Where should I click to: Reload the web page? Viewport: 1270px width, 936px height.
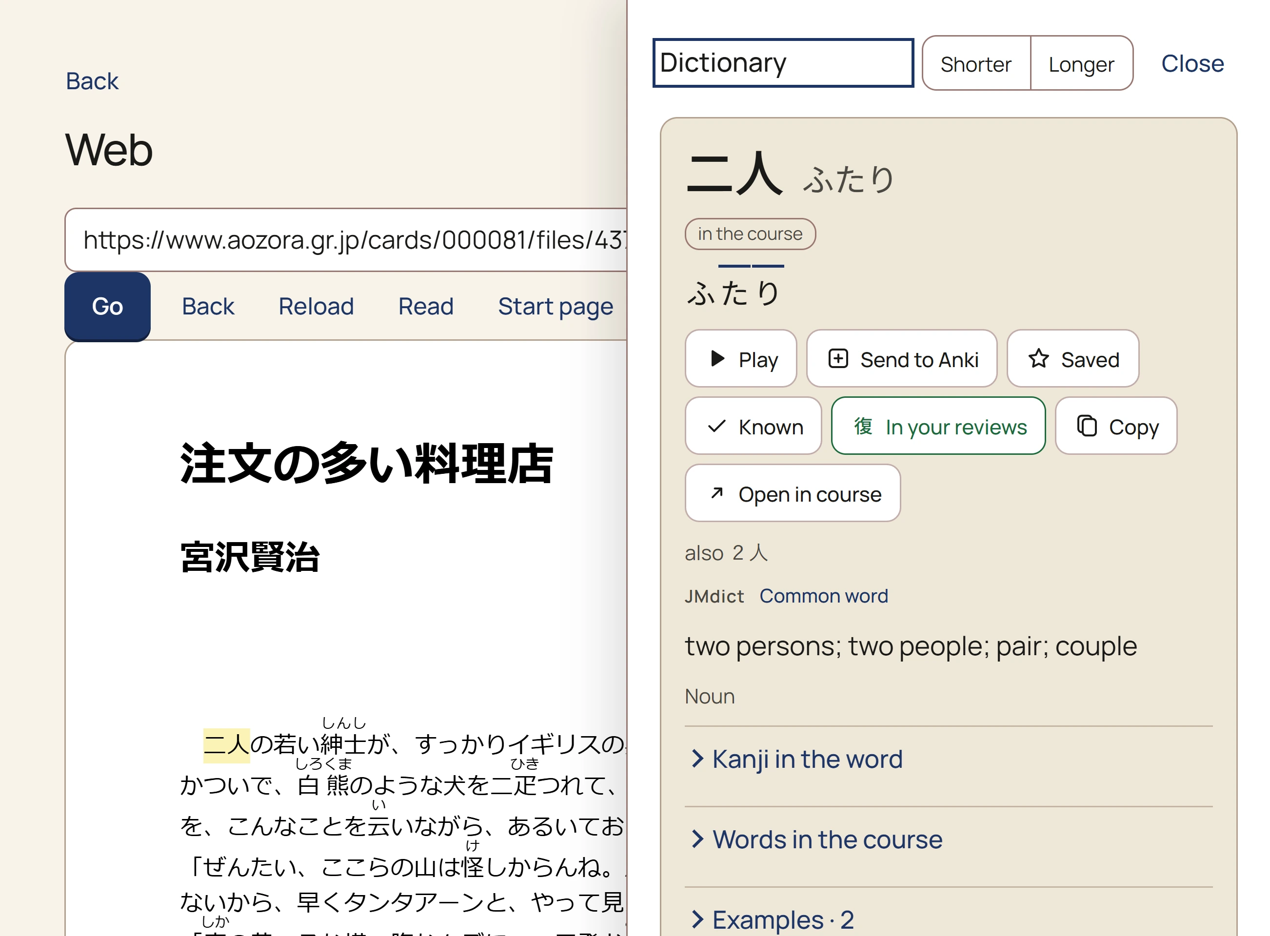tap(316, 307)
